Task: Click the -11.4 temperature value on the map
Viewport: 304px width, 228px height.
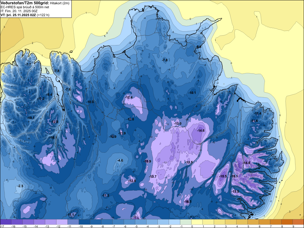Action: pyautogui.click(x=257, y=113)
